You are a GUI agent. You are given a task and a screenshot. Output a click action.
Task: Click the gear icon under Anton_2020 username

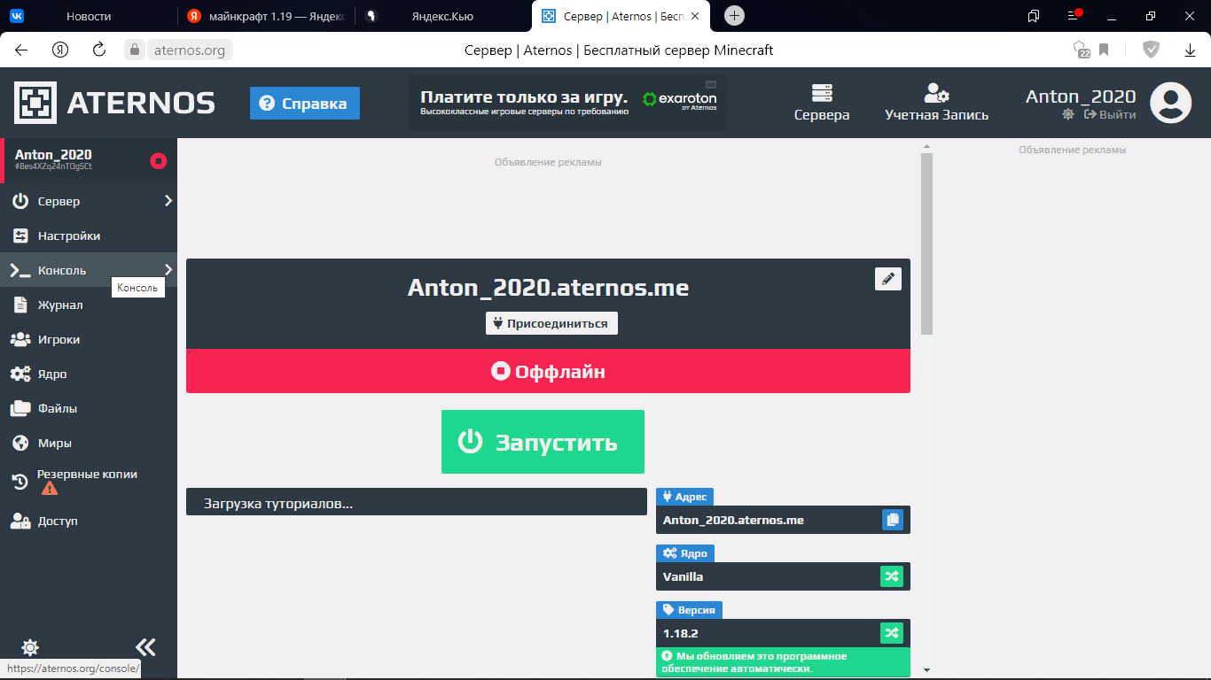(1068, 114)
